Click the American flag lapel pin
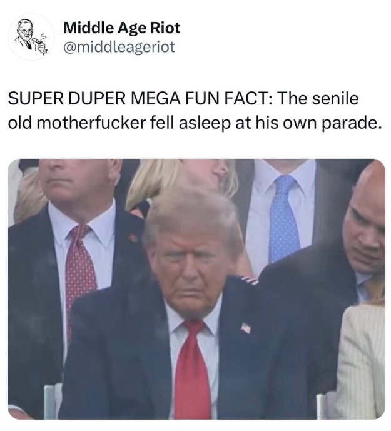This screenshot has height=431, width=391. pyautogui.click(x=246, y=328)
